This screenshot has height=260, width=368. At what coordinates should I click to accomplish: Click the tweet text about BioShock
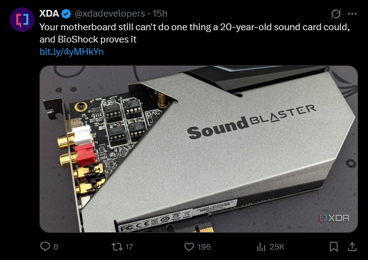(194, 33)
